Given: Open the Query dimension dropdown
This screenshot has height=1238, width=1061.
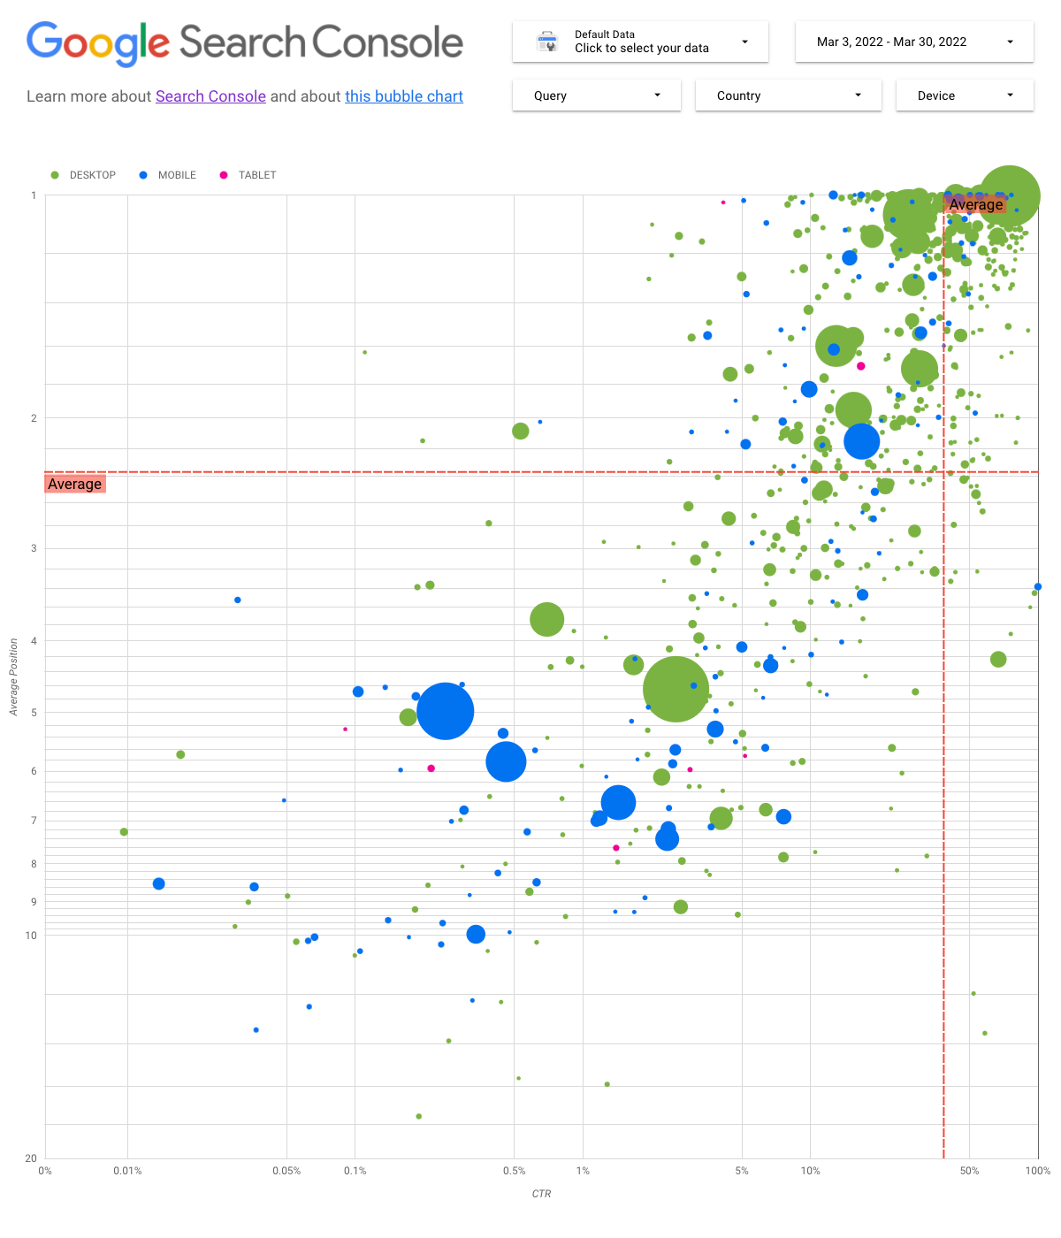Looking at the screenshot, I should [596, 96].
